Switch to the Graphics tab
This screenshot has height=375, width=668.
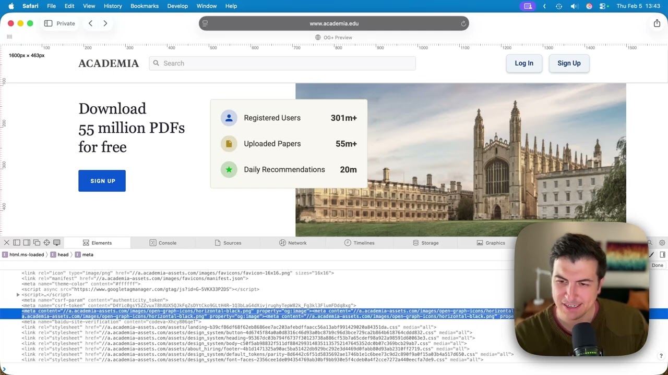coord(491,243)
